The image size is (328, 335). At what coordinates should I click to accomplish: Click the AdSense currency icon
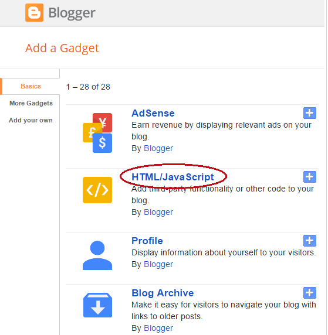click(97, 133)
